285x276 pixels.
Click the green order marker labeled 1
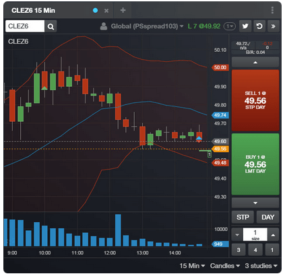(x=210, y=154)
